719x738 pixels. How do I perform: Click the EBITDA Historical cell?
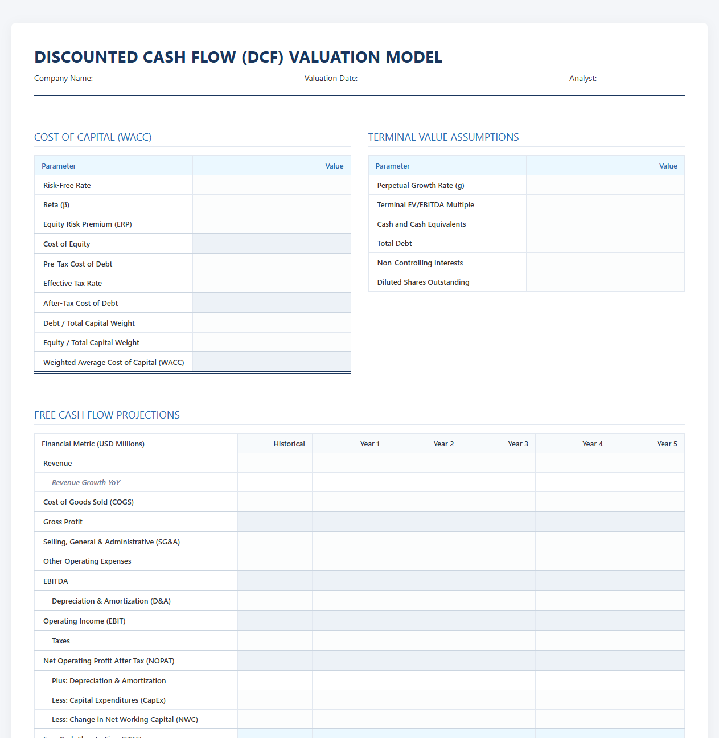[x=275, y=581]
